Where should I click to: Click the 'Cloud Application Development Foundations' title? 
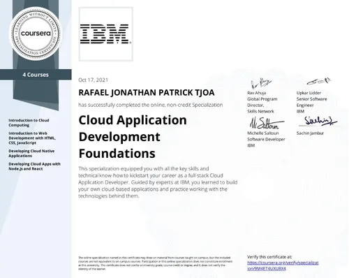[133, 137]
